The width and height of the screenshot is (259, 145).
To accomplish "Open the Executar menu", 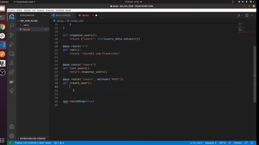I will click(50, 10).
